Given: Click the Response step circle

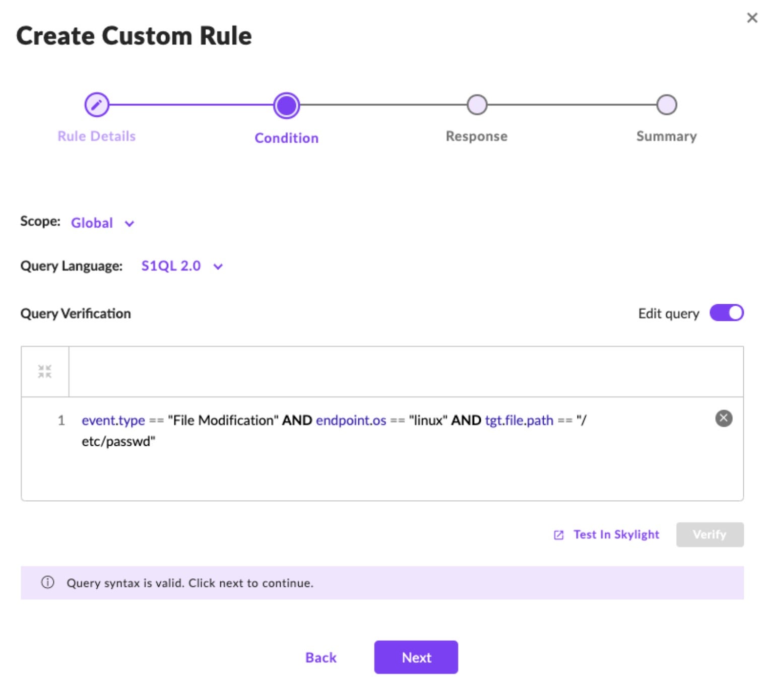Looking at the screenshot, I should [476, 105].
